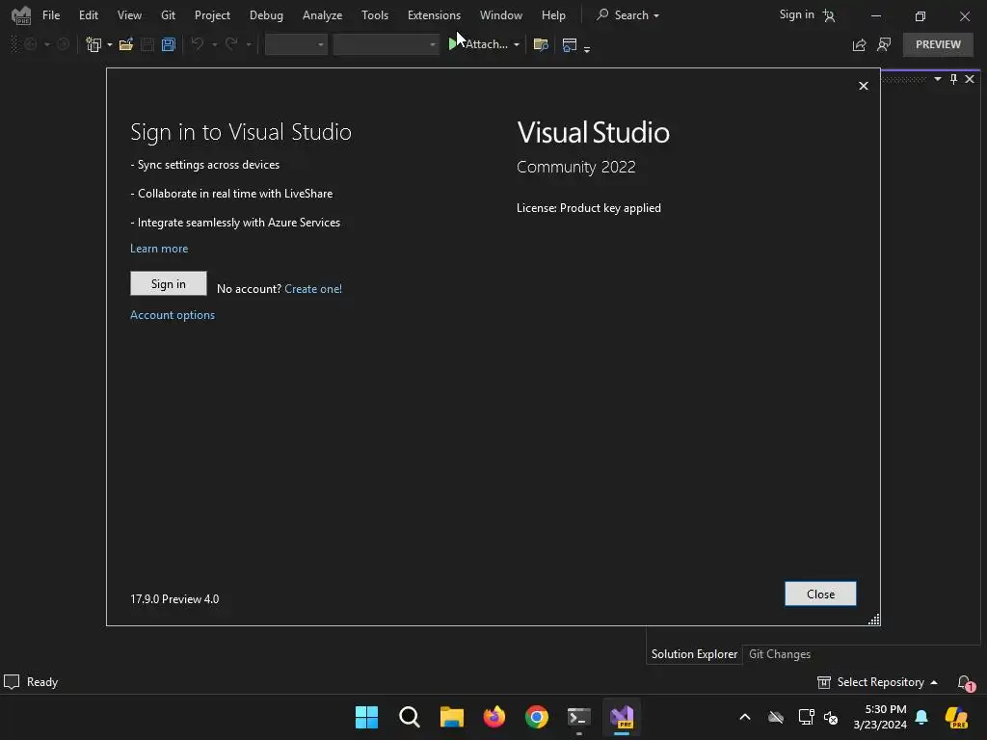Screen dimensions: 987x740
Task: Switch to the Solution Explorer tab
Action: [x=694, y=654]
